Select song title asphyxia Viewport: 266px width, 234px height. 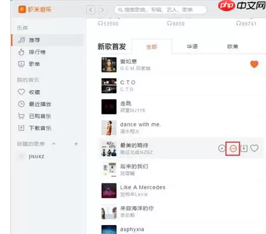coord(132,229)
